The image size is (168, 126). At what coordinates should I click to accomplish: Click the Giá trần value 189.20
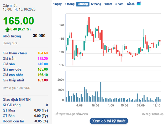[x=43, y=59]
